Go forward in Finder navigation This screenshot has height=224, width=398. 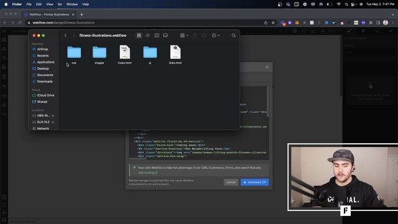pos(73,35)
